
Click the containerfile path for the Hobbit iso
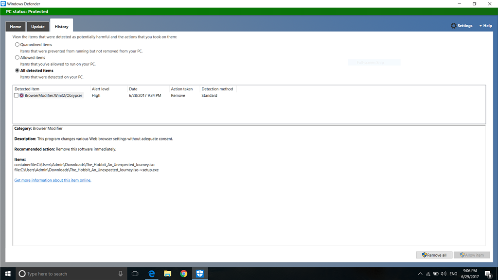(84, 165)
